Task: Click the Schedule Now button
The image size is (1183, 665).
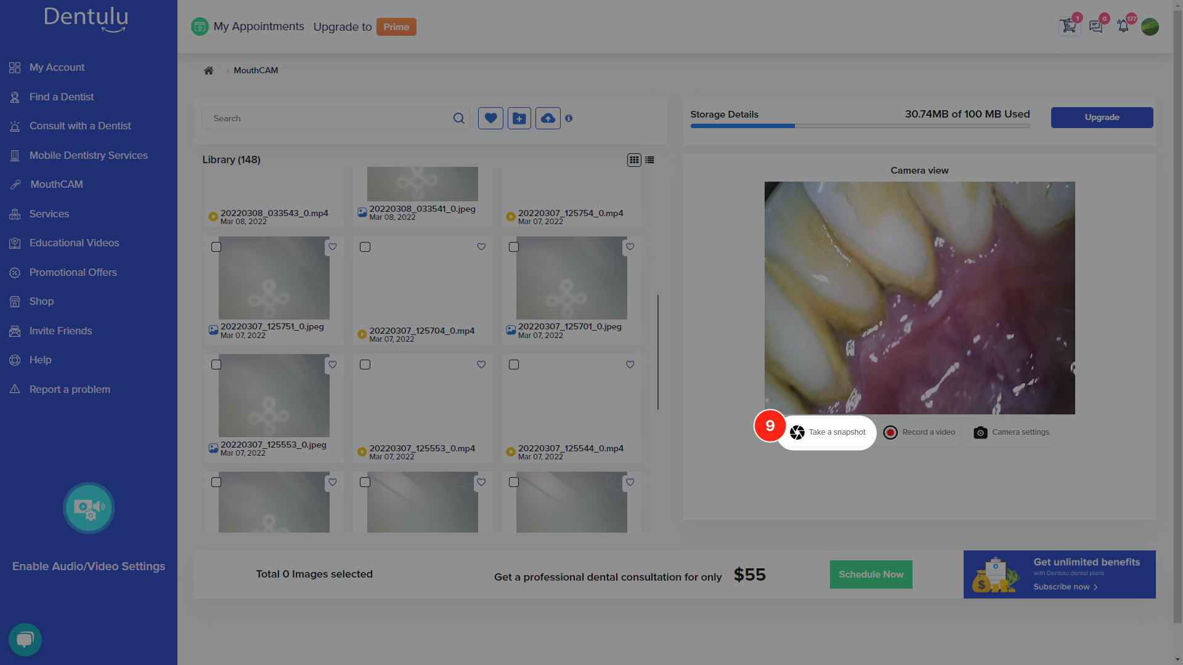Action: pyautogui.click(x=871, y=574)
